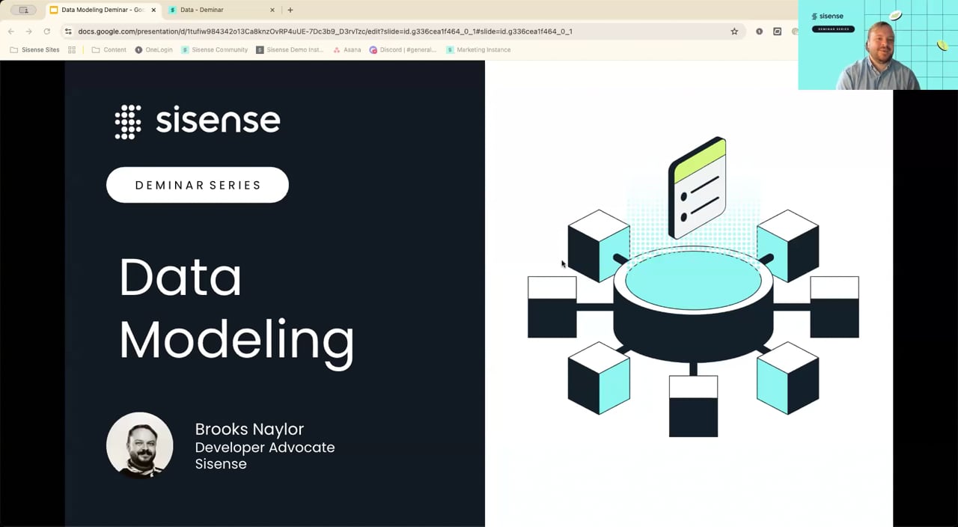Bookmark this page with star icon
The width and height of the screenshot is (958, 527).
coord(734,31)
